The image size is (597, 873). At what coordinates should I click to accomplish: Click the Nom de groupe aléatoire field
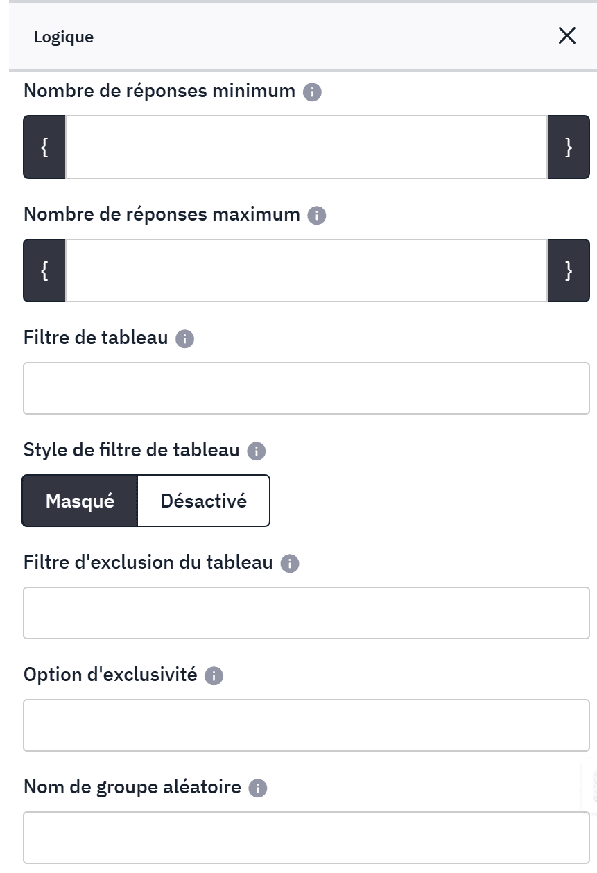[x=306, y=838]
